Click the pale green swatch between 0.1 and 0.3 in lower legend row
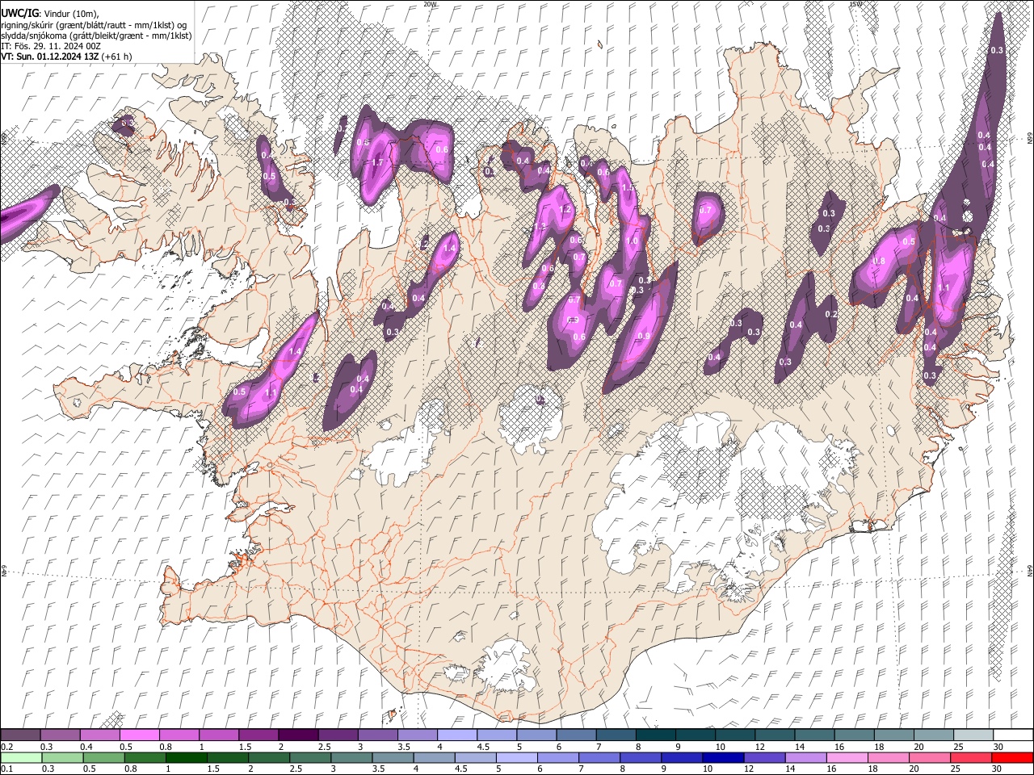Image resolution: width=1034 pixels, height=775 pixels. (22, 758)
